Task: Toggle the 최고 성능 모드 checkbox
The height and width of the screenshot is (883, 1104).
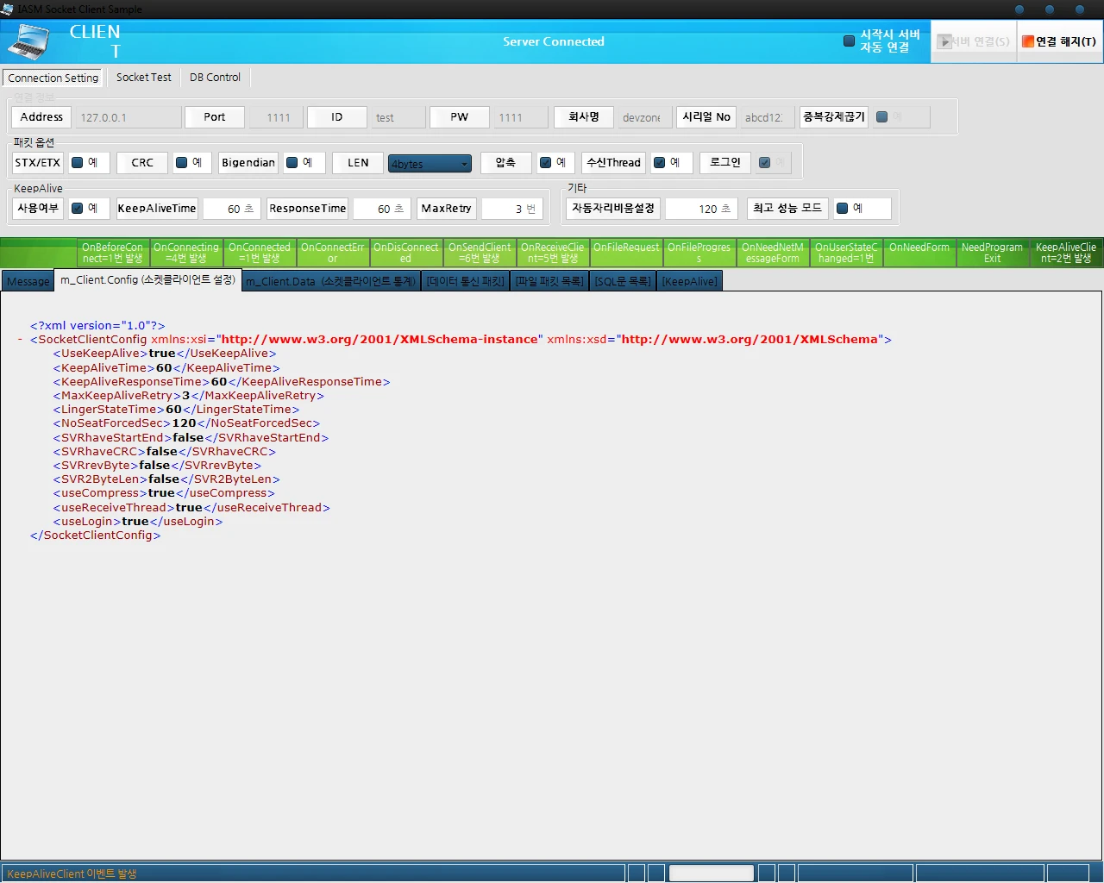Action: (x=842, y=208)
